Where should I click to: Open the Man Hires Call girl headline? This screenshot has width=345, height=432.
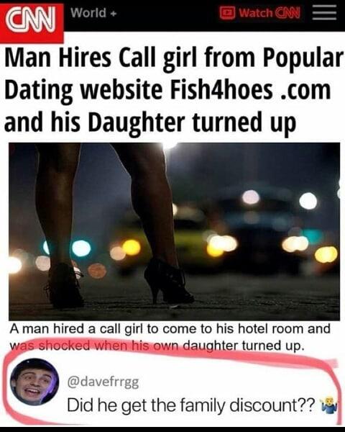(x=173, y=90)
